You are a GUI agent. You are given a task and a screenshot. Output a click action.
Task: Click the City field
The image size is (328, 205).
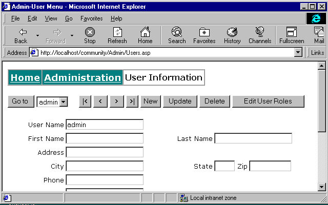105,166
